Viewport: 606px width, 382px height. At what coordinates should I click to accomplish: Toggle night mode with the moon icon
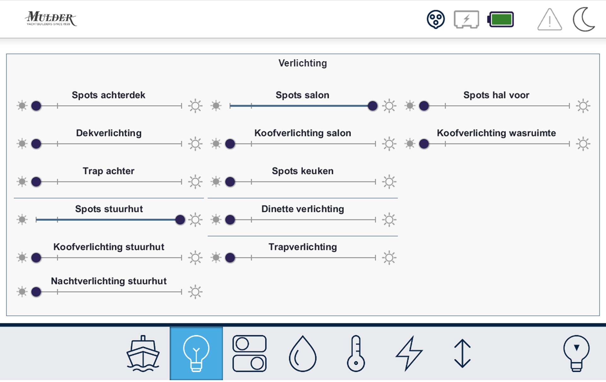pyautogui.click(x=584, y=20)
